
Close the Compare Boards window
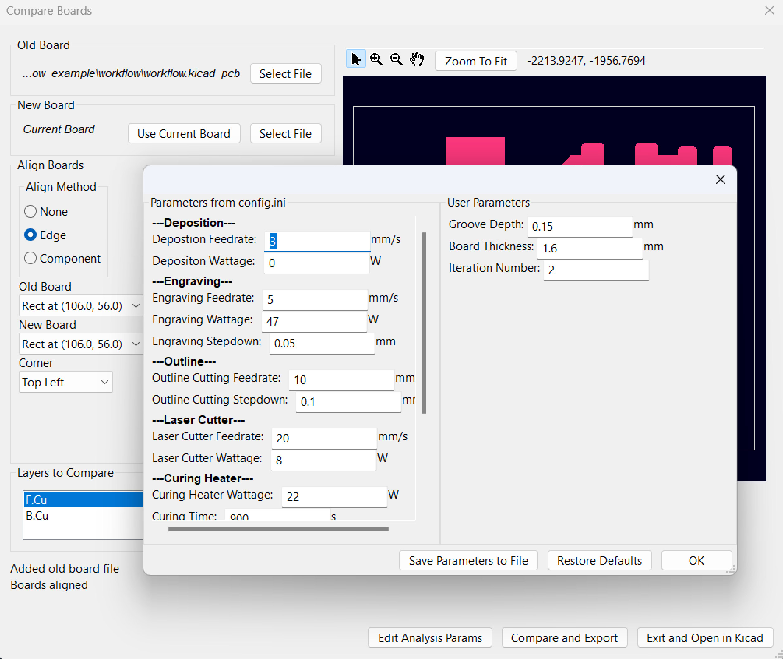pyautogui.click(x=769, y=11)
